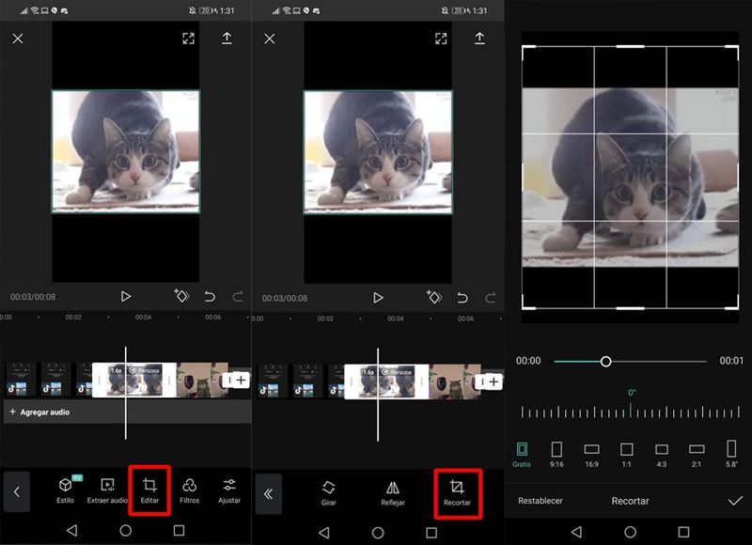Image resolution: width=752 pixels, height=545 pixels.
Task: Select the Gratis free crop ratio
Action: tap(522, 454)
